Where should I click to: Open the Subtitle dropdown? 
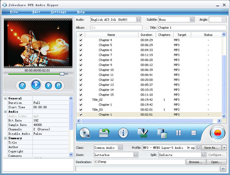point(192,20)
